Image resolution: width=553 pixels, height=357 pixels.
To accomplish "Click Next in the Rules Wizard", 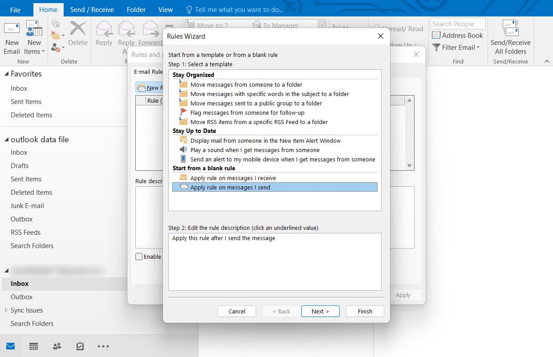I will (x=320, y=311).
